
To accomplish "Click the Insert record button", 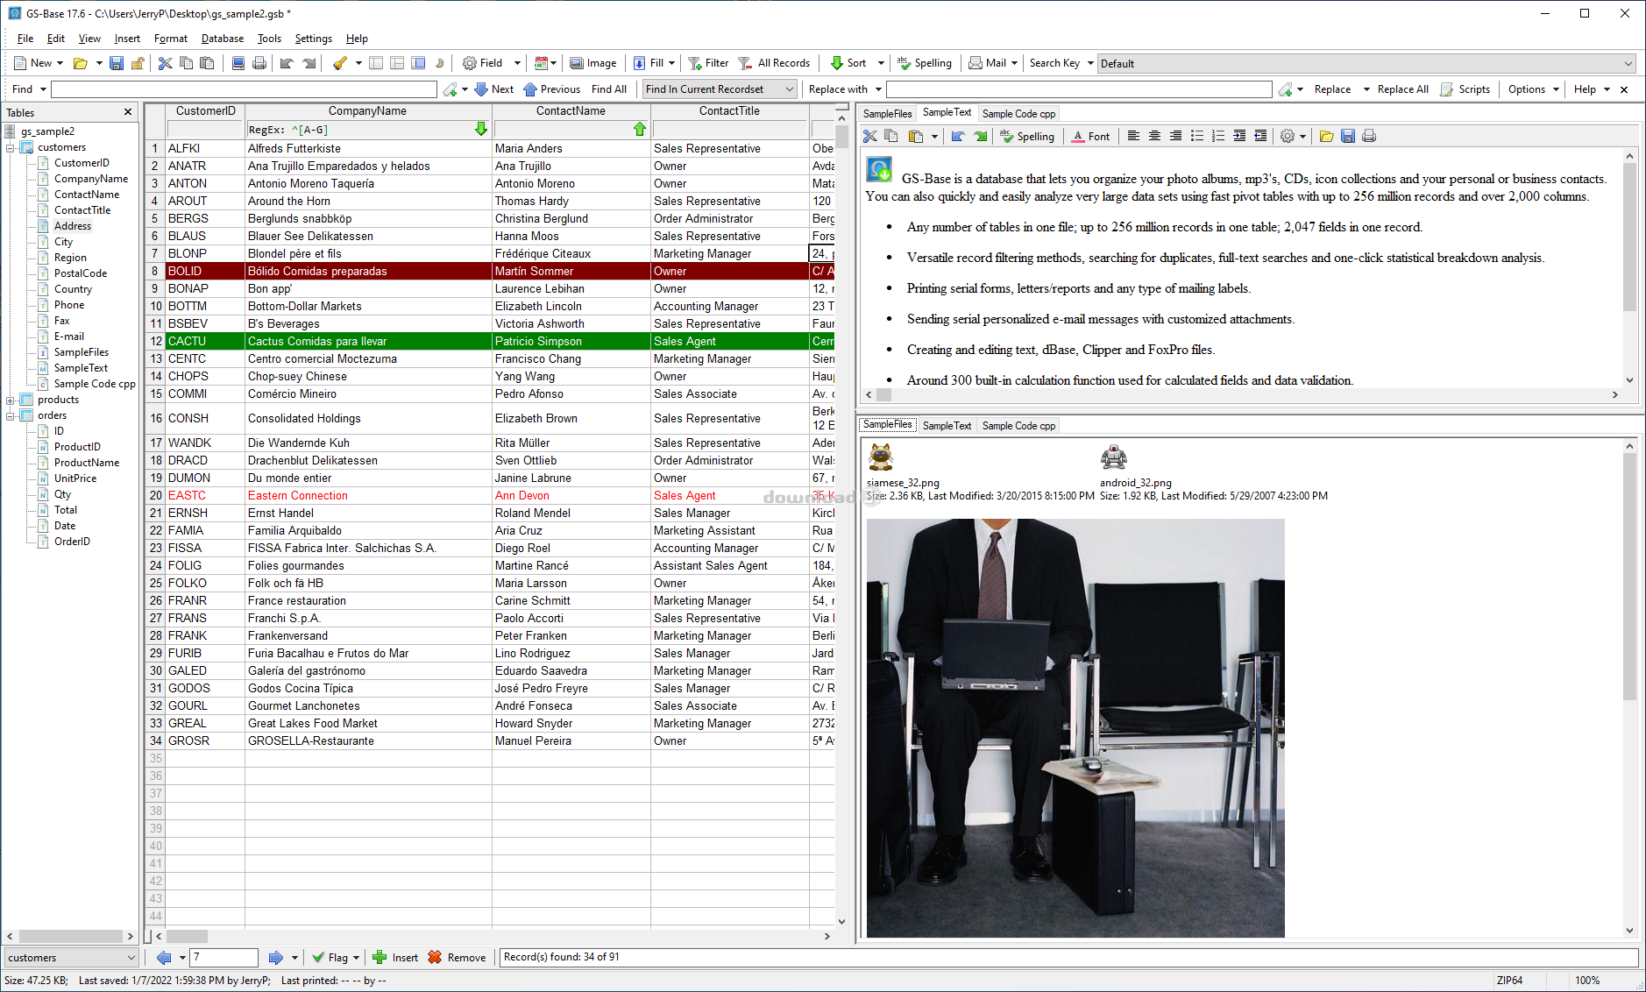I will [x=395, y=958].
